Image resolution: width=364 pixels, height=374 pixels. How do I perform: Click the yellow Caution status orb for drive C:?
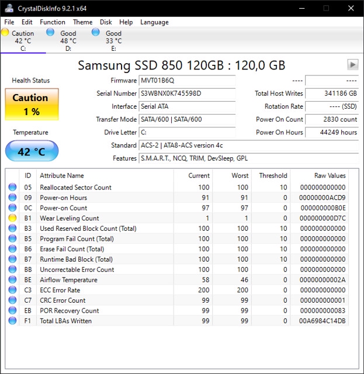pos(5,32)
